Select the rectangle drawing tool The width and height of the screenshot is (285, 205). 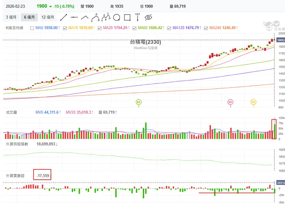tap(127, 18)
